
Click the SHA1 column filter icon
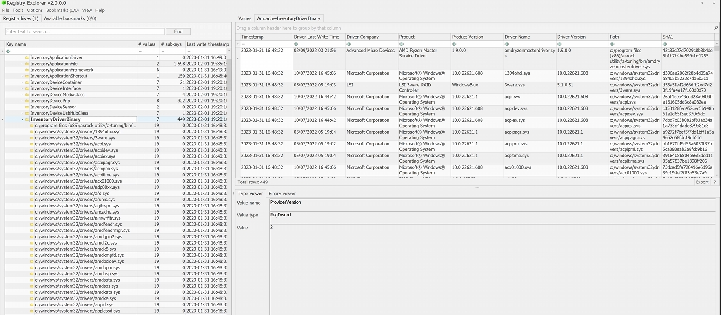pyautogui.click(x=665, y=44)
